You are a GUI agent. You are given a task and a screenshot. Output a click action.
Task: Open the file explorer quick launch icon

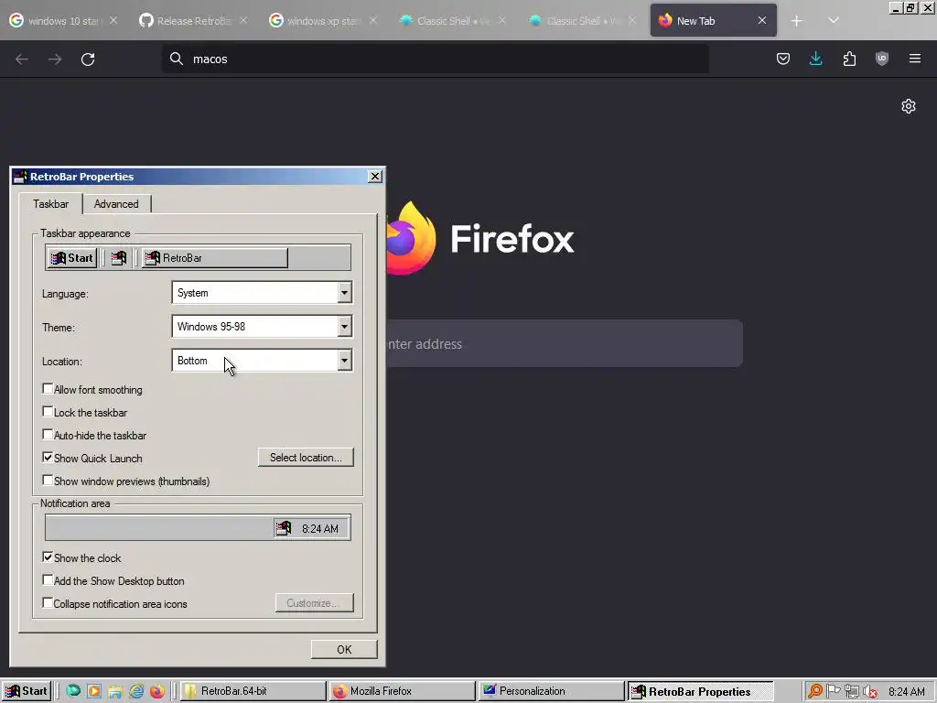[x=115, y=691]
